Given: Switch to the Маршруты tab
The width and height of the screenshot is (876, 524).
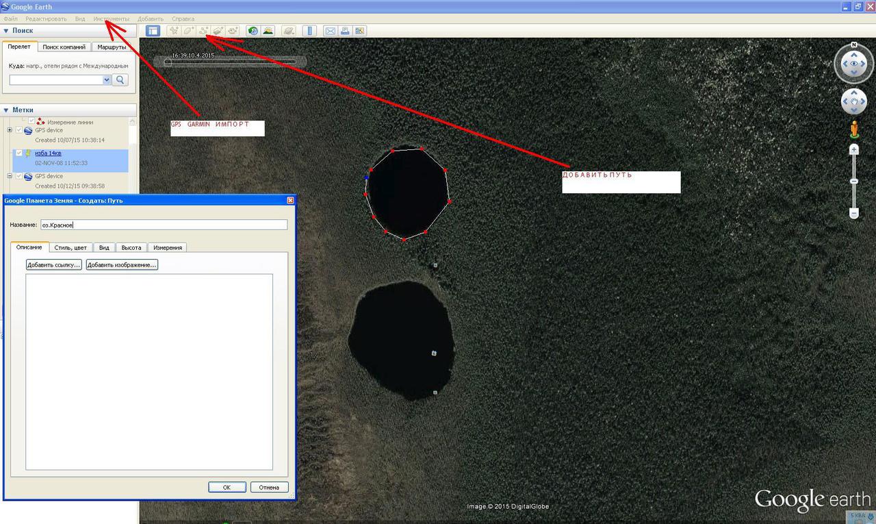Looking at the screenshot, I should 112,47.
